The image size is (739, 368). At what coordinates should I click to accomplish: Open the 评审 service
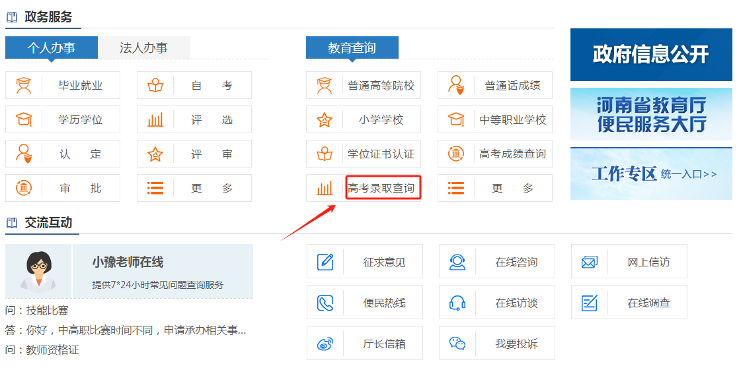[x=212, y=154]
